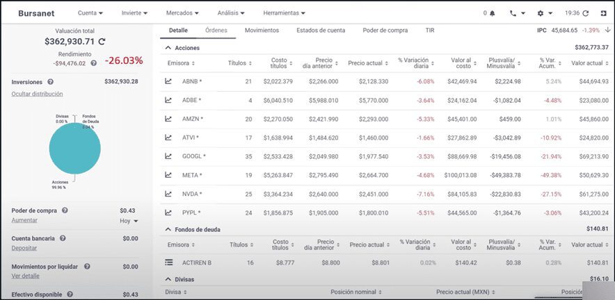Collapse the Acciones section
615x300 pixels.
167,48
